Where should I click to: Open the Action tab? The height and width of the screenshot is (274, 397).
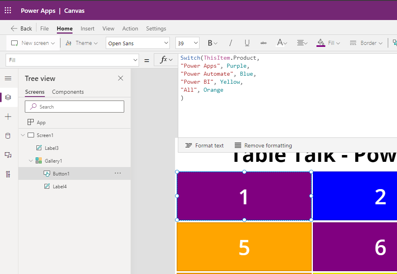[130, 28]
